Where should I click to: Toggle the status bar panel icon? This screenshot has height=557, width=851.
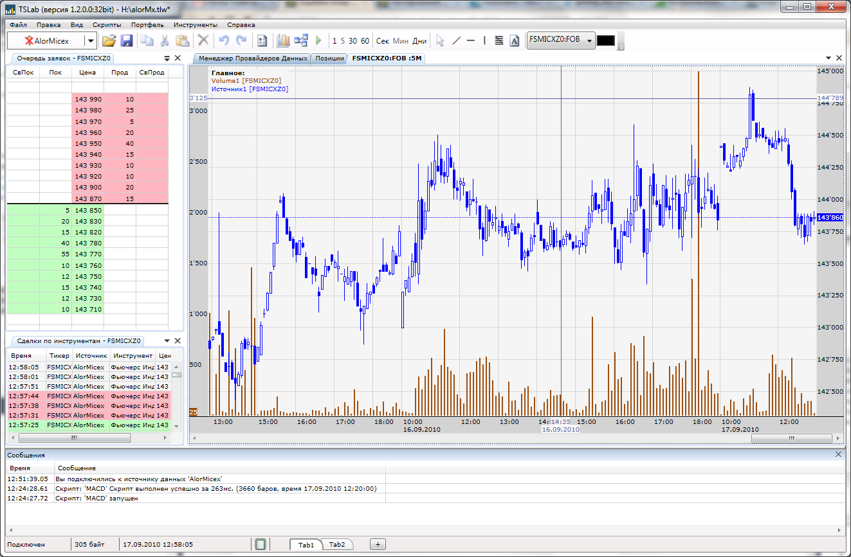click(x=261, y=544)
